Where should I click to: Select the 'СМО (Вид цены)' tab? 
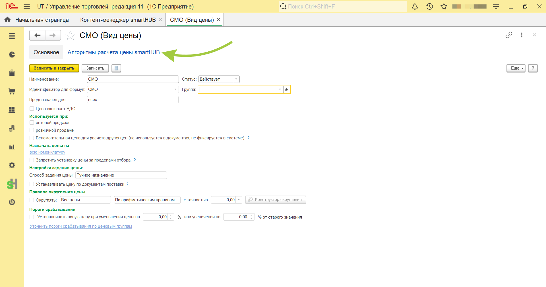pyautogui.click(x=192, y=20)
